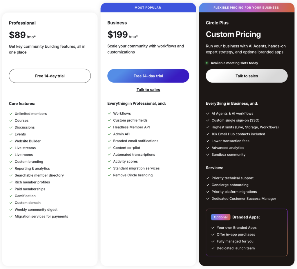Select the checkmark next to Sandbox community
Image resolution: width=297 pixels, height=269 pixels.
tap(208, 154)
